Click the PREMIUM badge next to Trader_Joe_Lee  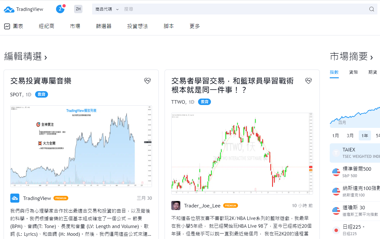tap(231, 206)
